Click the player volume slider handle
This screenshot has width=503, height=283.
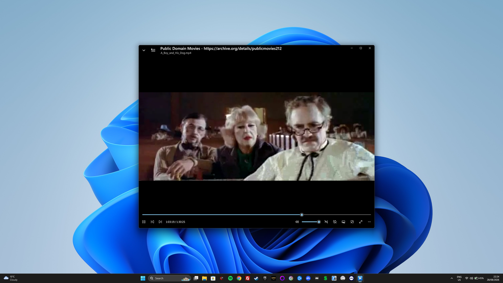click(x=319, y=222)
